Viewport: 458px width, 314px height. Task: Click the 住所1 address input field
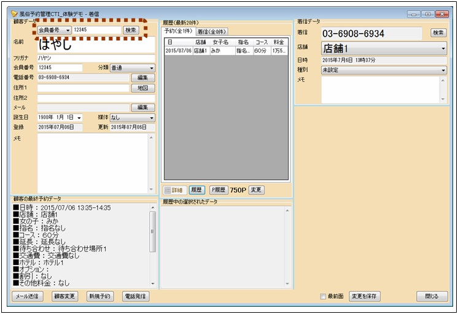coord(82,88)
